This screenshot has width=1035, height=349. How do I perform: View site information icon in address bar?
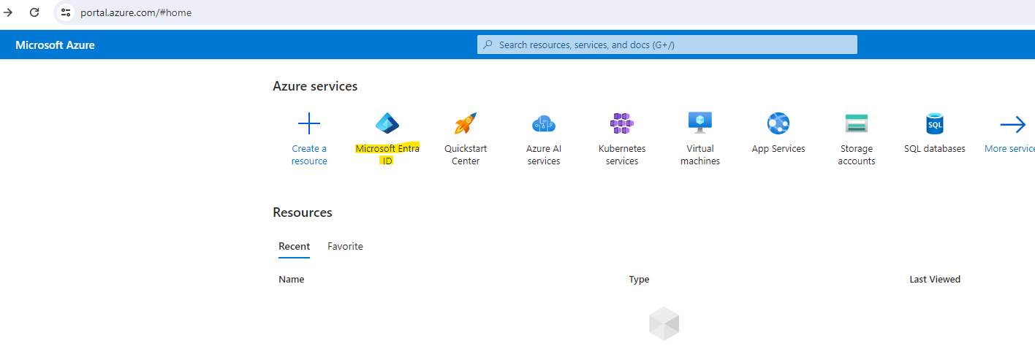[x=66, y=12]
